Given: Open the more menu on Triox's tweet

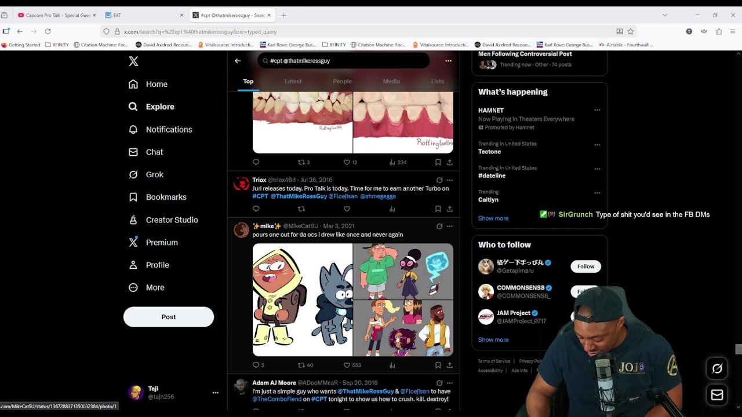Looking at the screenshot, I should 450,180.
